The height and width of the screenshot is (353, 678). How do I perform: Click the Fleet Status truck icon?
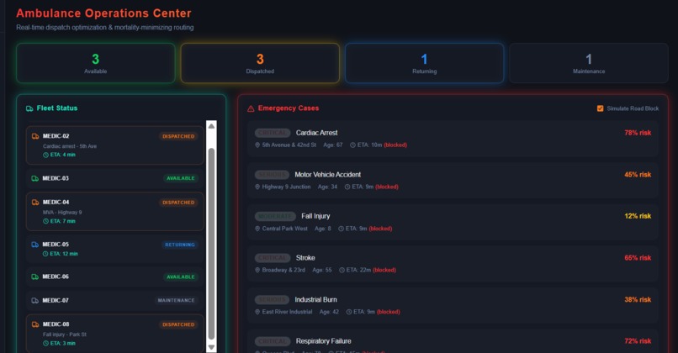[x=29, y=108]
